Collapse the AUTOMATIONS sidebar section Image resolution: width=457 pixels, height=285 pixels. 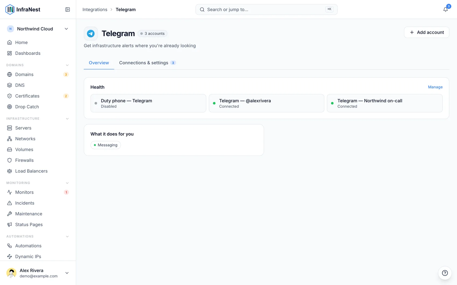(x=67, y=236)
